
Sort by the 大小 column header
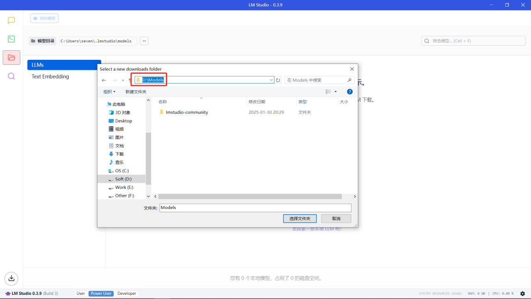[344, 102]
